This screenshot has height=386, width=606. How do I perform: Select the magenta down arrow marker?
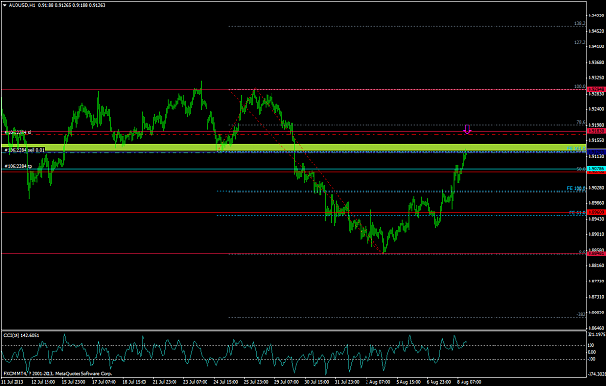tap(467, 130)
